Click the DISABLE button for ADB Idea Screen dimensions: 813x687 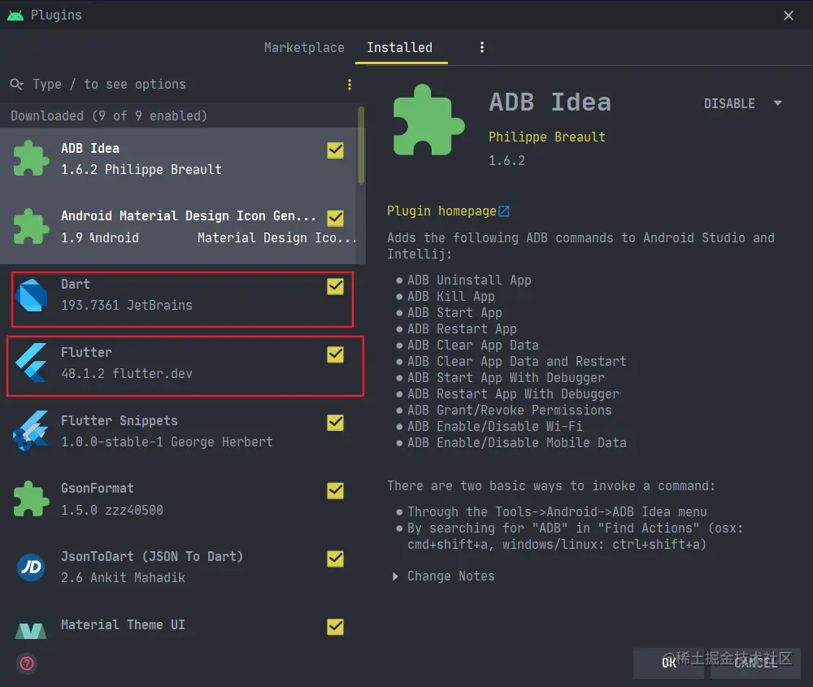tap(729, 103)
